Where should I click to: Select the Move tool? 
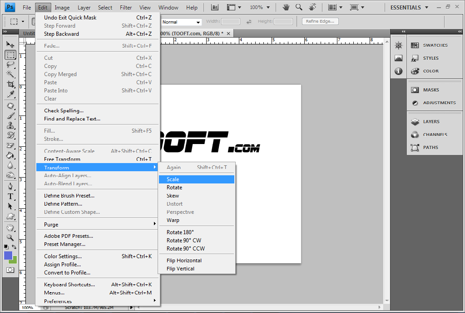[x=10, y=45]
